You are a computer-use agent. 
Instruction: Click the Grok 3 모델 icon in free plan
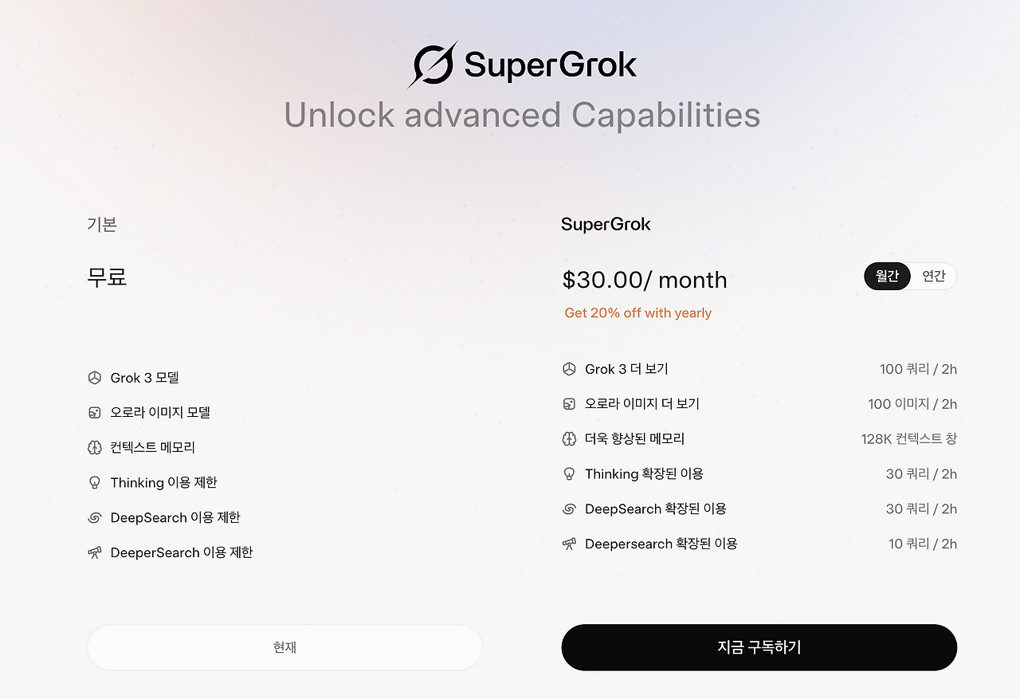tap(95, 377)
